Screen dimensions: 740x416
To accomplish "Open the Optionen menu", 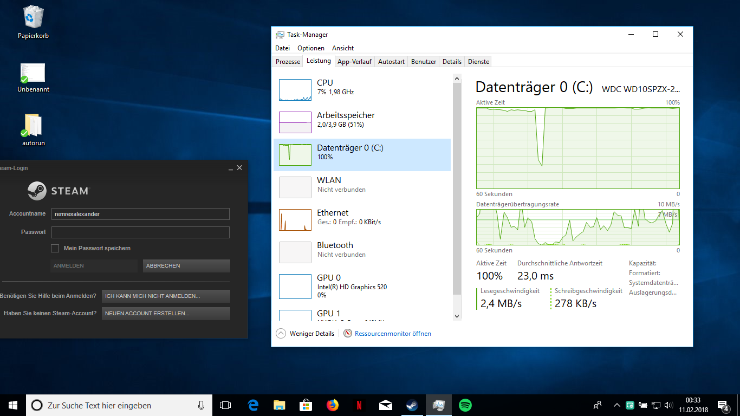I will [311, 48].
